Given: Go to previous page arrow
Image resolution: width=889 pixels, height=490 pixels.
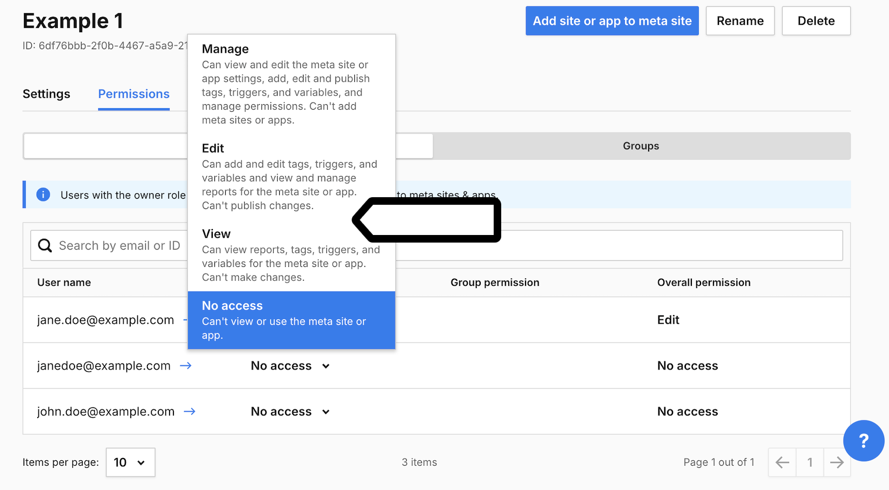Looking at the screenshot, I should tap(782, 462).
